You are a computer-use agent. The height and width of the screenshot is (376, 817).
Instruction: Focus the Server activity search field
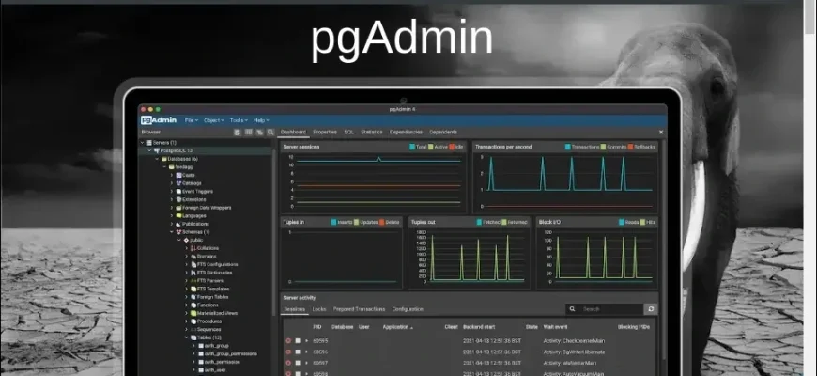610,308
